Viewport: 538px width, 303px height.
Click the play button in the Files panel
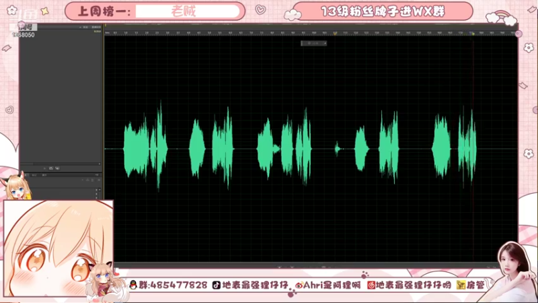point(44,168)
